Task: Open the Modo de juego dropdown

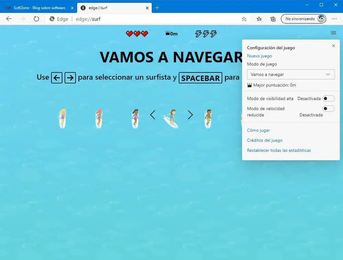Action: click(291, 74)
